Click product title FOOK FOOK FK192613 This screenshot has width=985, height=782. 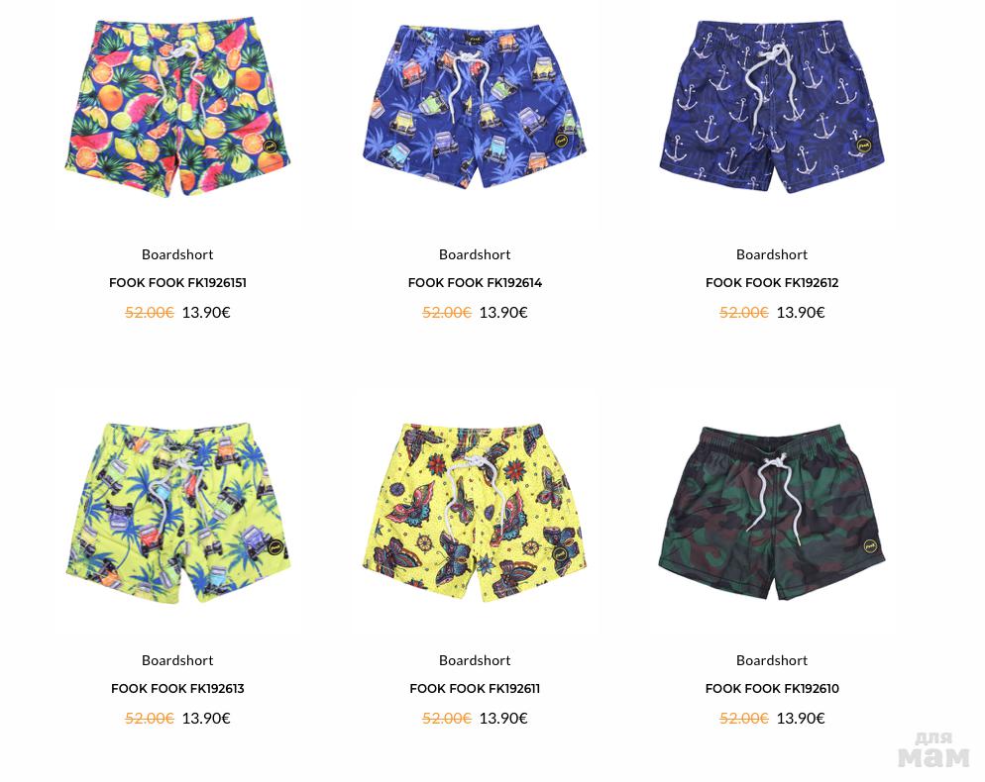[x=177, y=689]
